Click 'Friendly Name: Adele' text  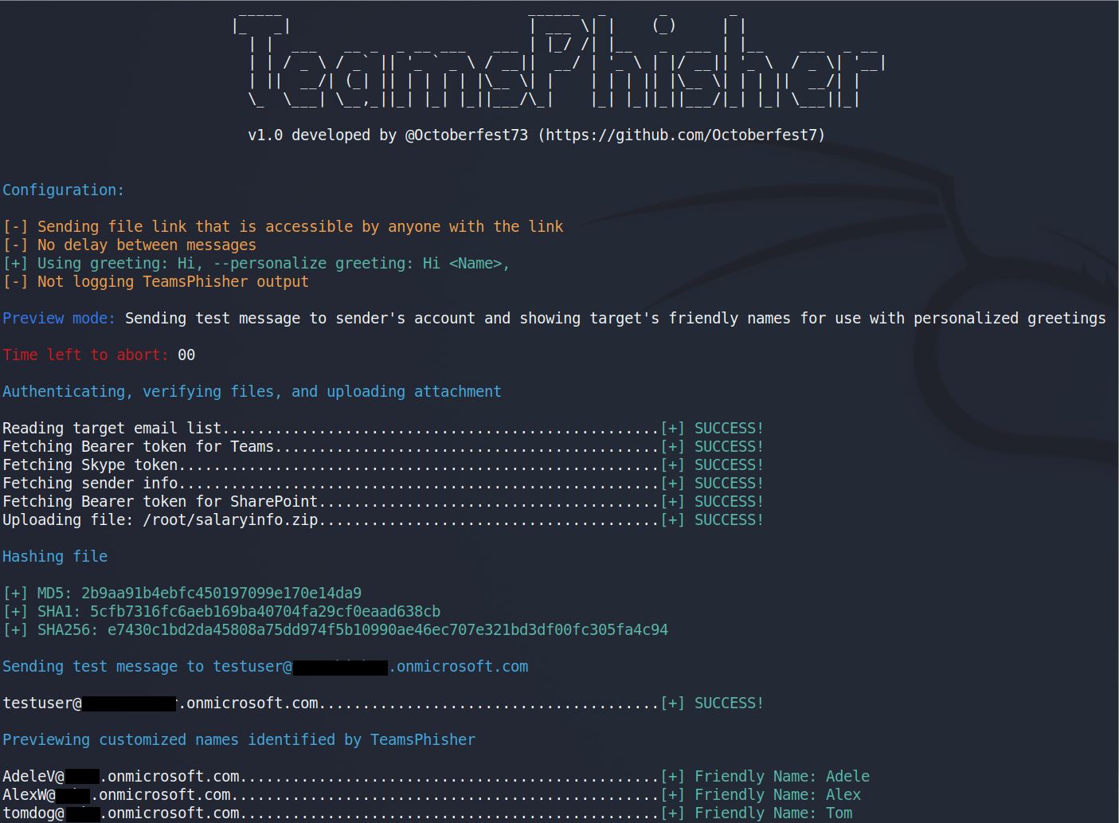(782, 776)
